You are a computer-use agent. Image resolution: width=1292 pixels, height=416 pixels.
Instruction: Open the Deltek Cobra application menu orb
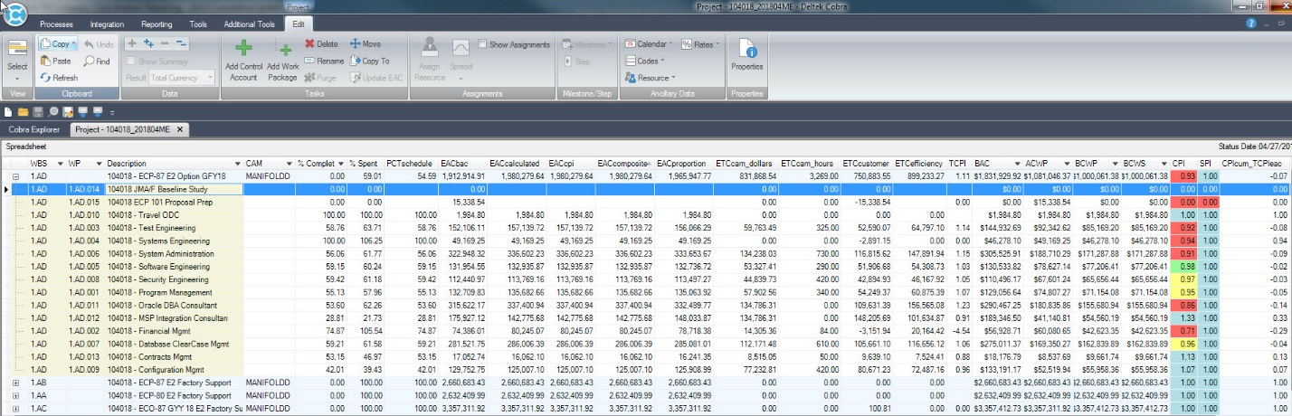point(14,13)
